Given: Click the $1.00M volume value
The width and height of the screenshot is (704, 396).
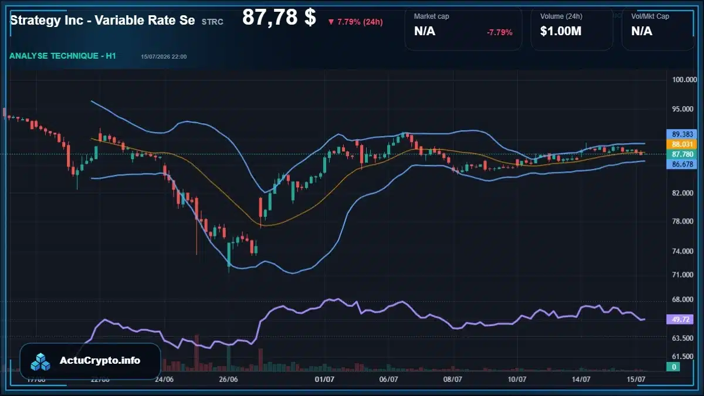Looking at the screenshot, I should click(561, 32).
